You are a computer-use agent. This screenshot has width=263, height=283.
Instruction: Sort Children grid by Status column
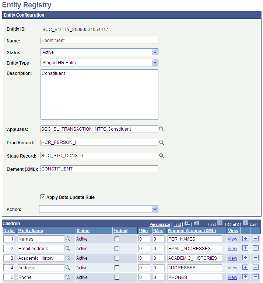coord(83,231)
